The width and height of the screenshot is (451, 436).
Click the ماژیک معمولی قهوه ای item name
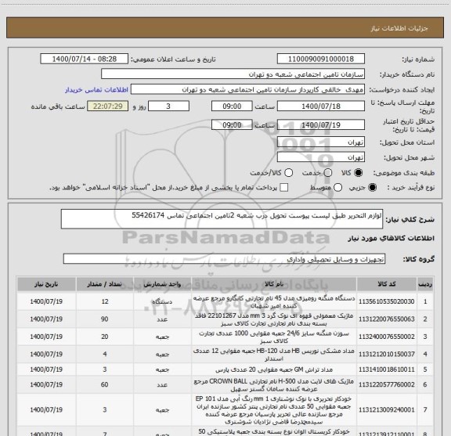click(274, 319)
